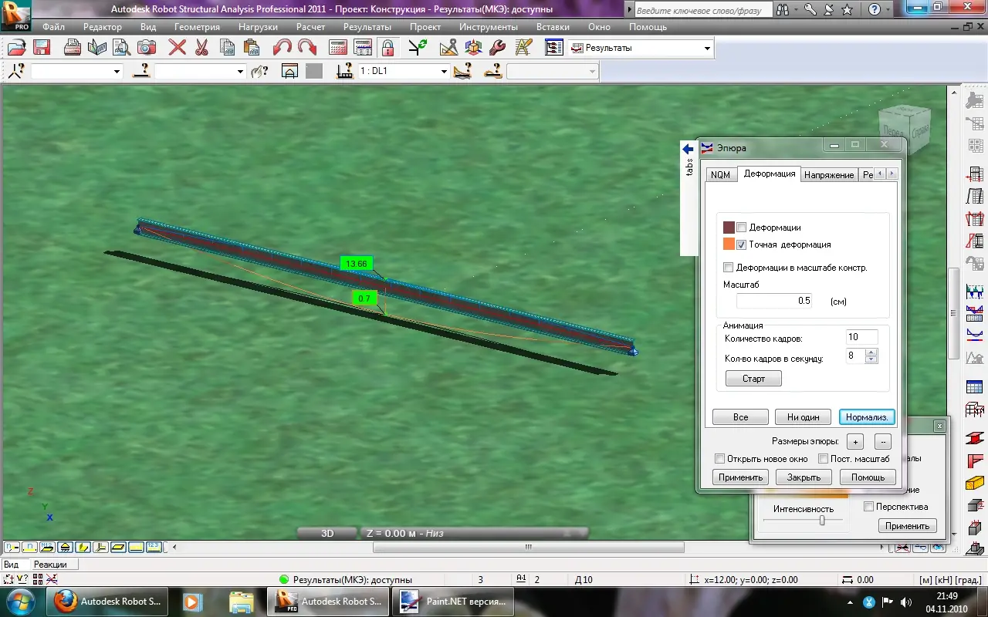Click the bar selection question-mark icon

(x=140, y=71)
